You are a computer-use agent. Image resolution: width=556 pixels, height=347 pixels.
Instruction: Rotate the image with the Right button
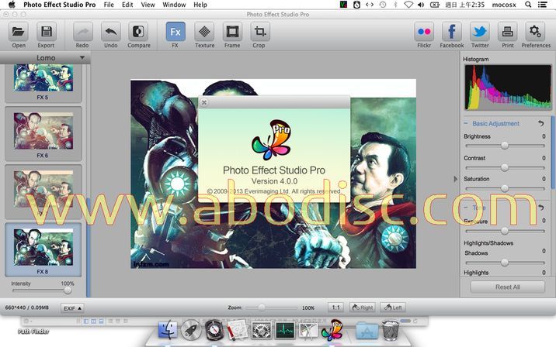(x=363, y=307)
